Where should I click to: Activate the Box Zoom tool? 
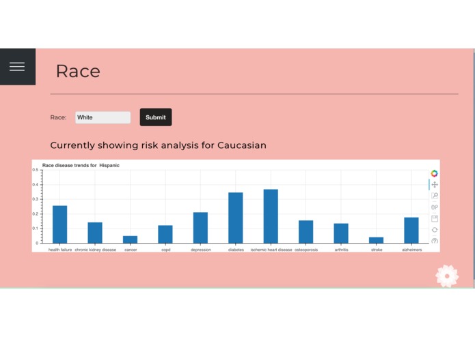pos(435,196)
